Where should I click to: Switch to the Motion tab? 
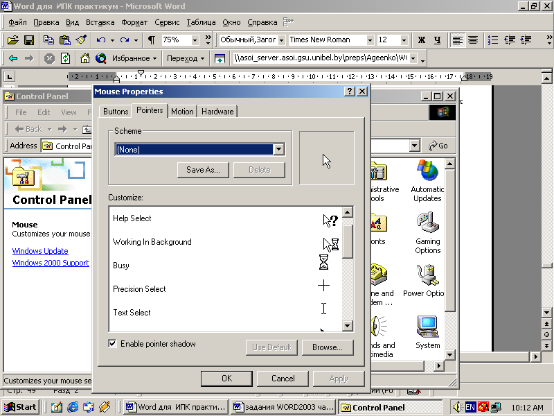[182, 112]
